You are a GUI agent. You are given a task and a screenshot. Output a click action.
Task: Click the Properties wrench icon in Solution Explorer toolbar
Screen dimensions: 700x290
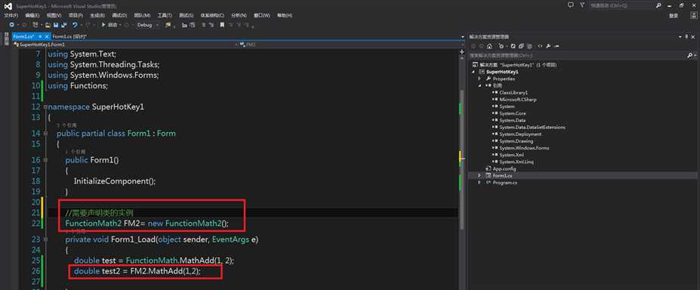pos(548,46)
